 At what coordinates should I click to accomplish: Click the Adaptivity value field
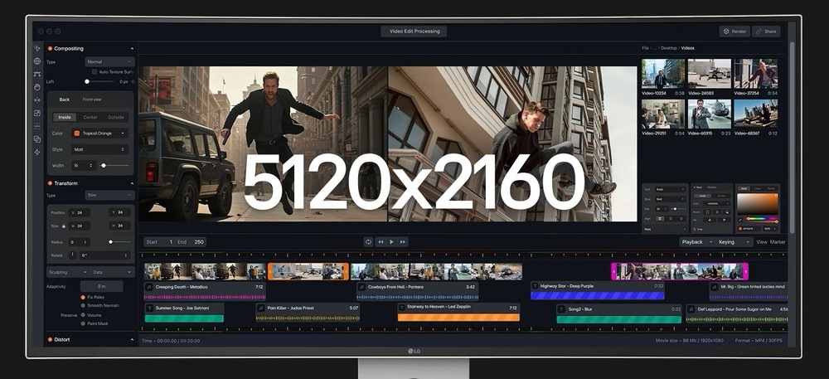pos(101,286)
